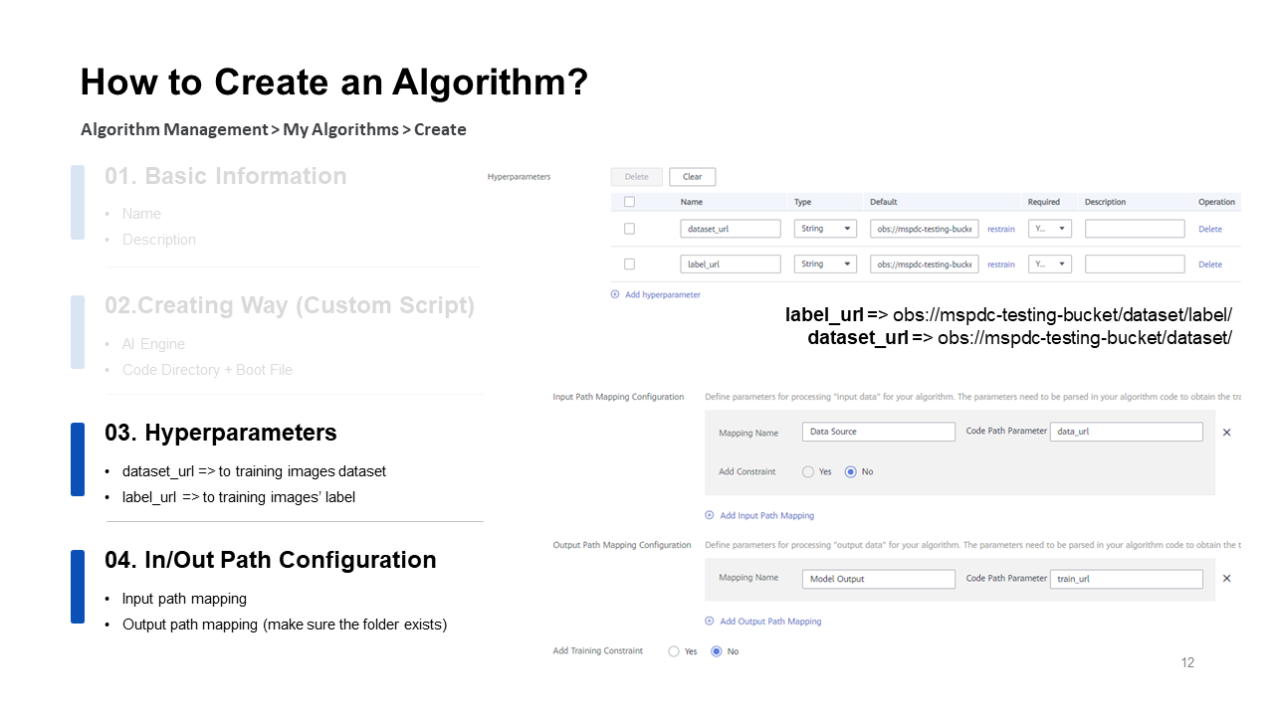
Task: Tick the checkbox for the label_url row
Action: tap(629, 265)
